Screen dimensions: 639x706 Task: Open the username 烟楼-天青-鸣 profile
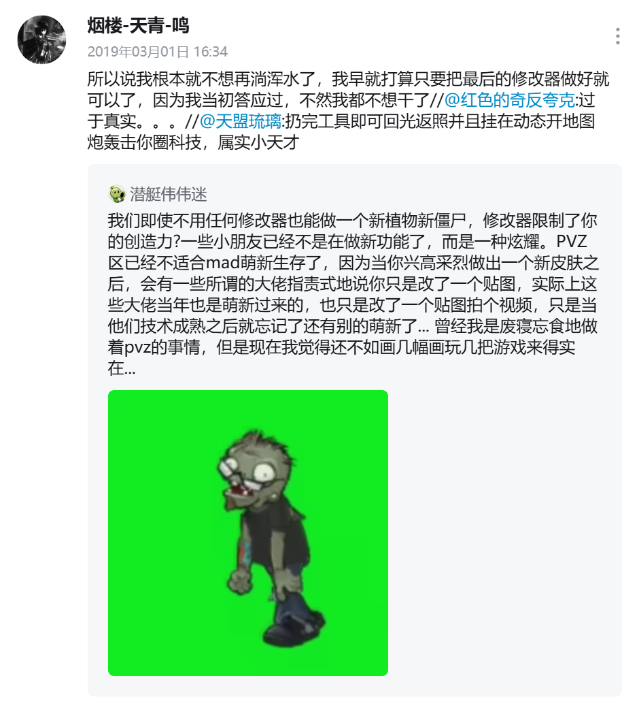coord(138,25)
